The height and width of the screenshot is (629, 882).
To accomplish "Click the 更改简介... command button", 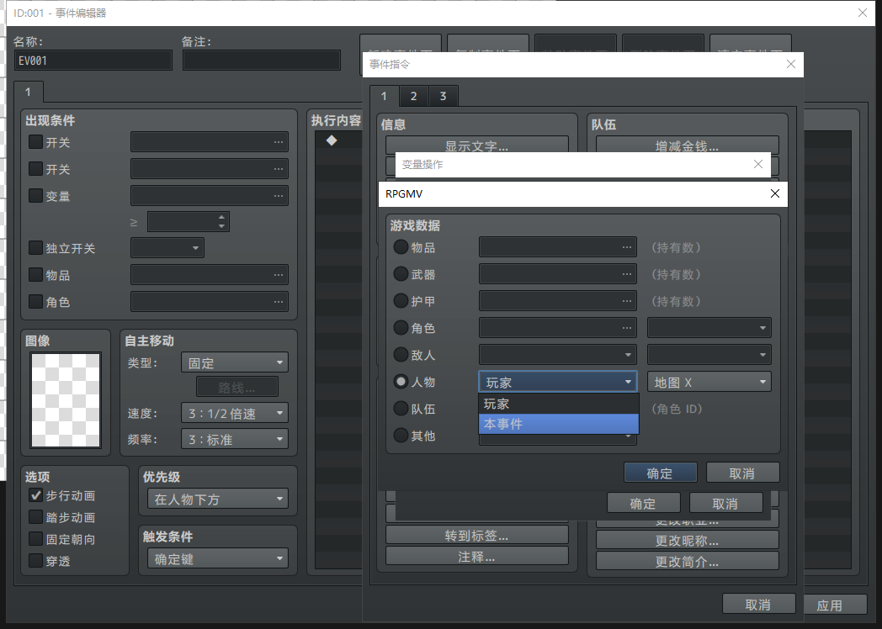I will (x=688, y=561).
